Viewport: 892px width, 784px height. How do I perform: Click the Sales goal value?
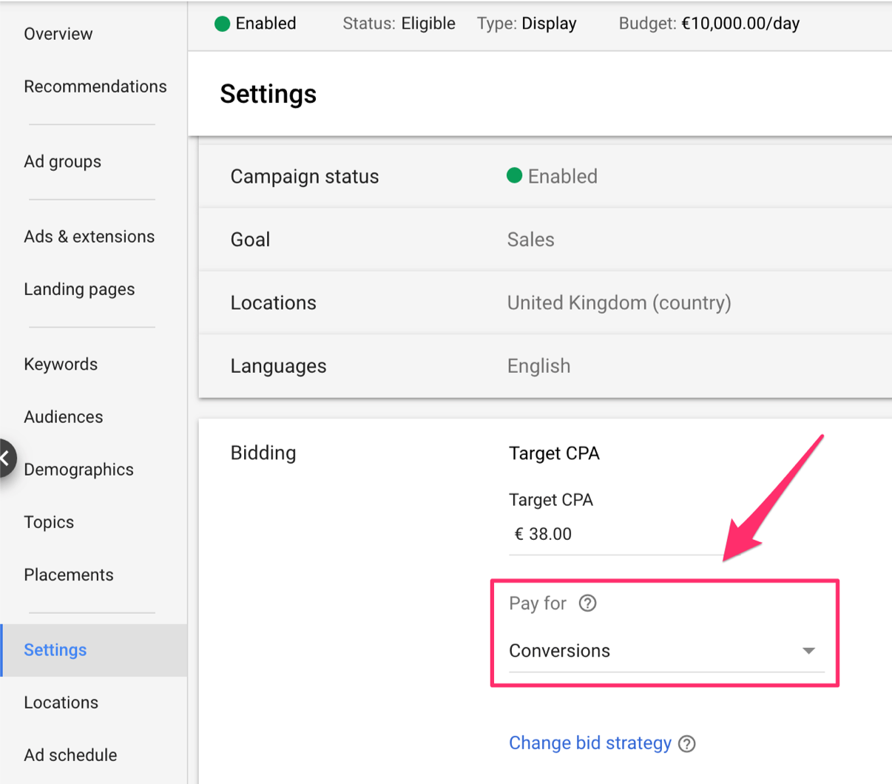point(530,240)
